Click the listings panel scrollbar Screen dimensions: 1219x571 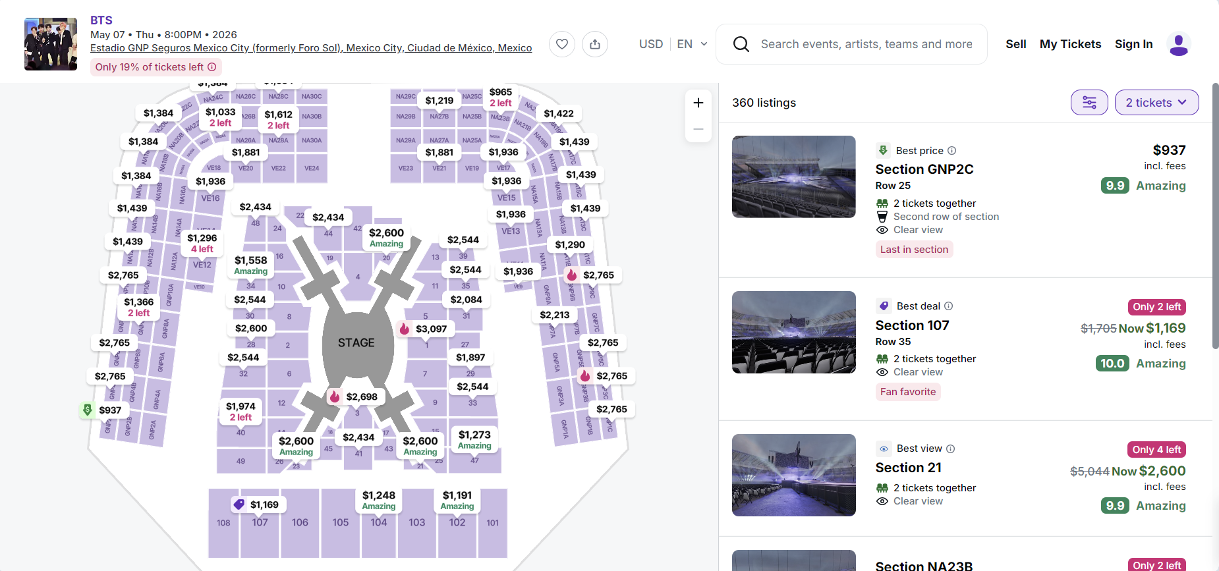tap(1215, 216)
